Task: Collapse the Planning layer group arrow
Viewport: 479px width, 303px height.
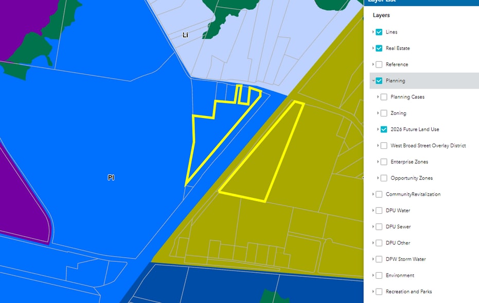Action: [x=373, y=81]
